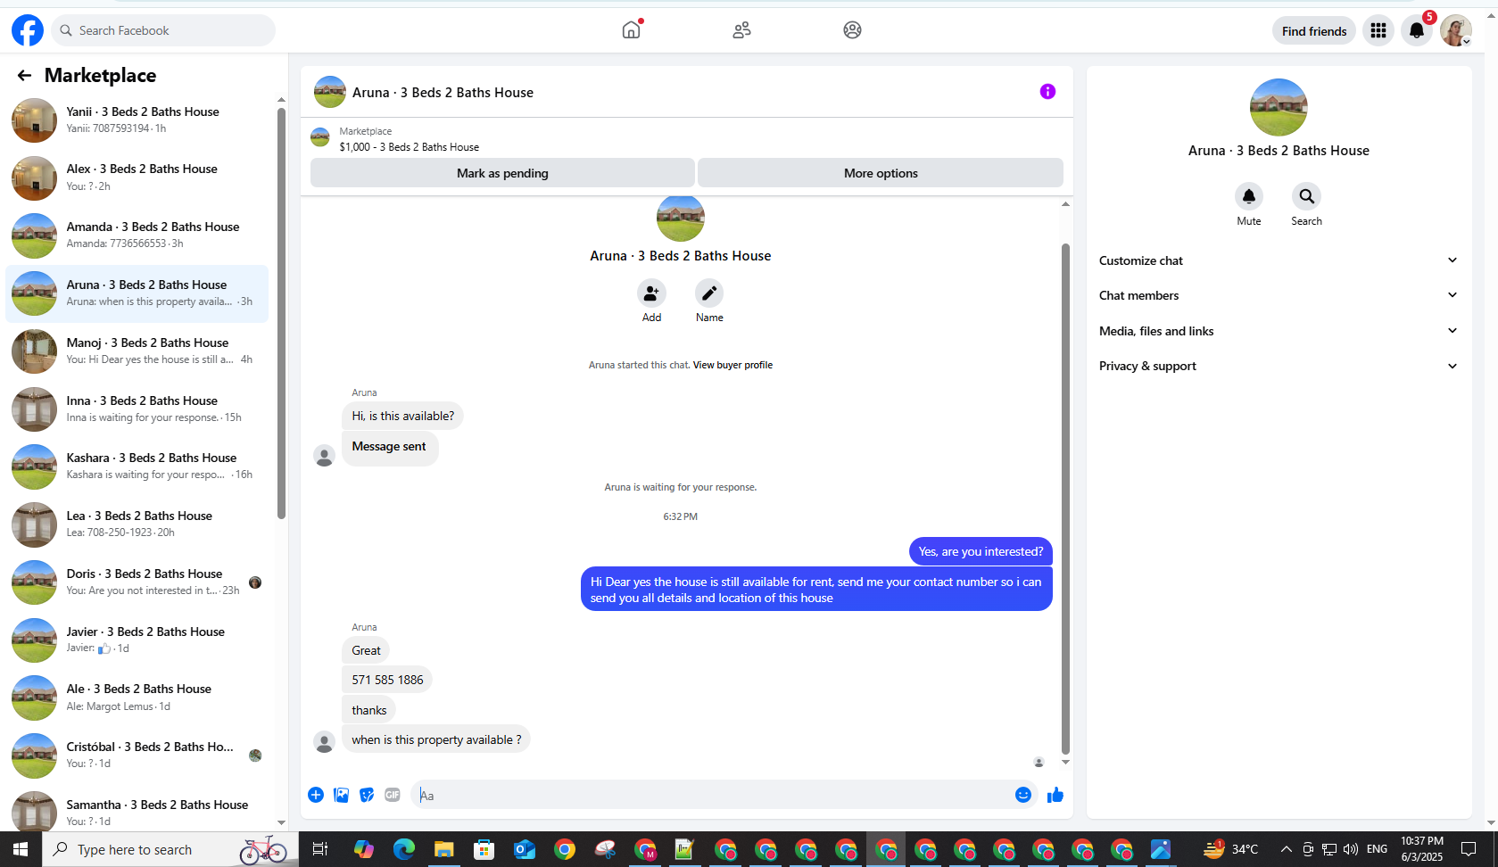Open the Doris conversation
Viewport: 1498px width, 867px height.
(137, 582)
